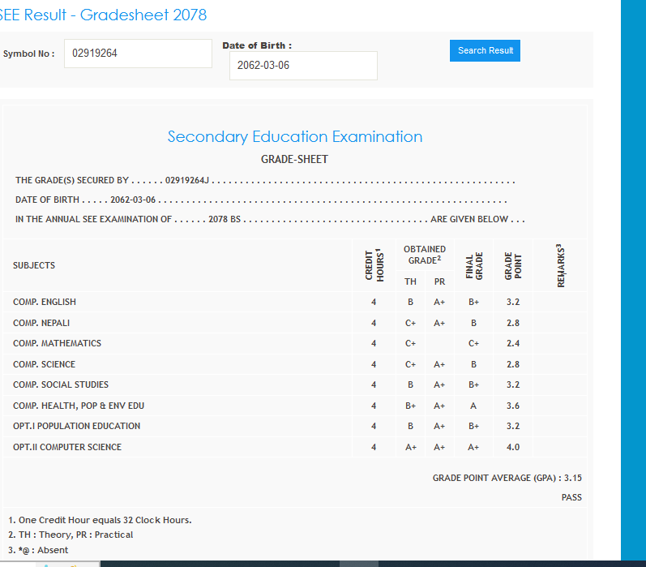Click the OPT.I POPULATION EDUCATION subject
This screenshot has height=567, width=646.
(x=77, y=426)
